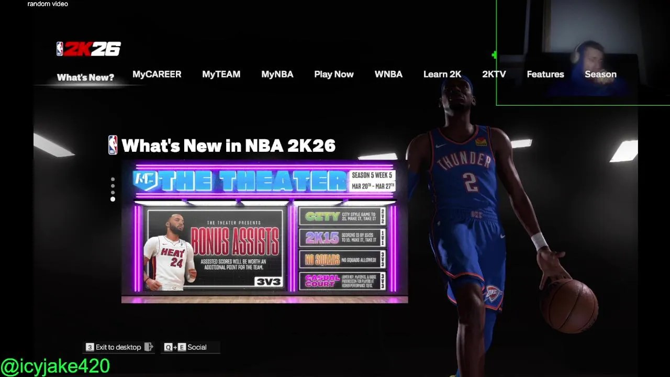The image size is (670, 377).
Task: Select the 2KTV tab
Action: [x=494, y=74]
